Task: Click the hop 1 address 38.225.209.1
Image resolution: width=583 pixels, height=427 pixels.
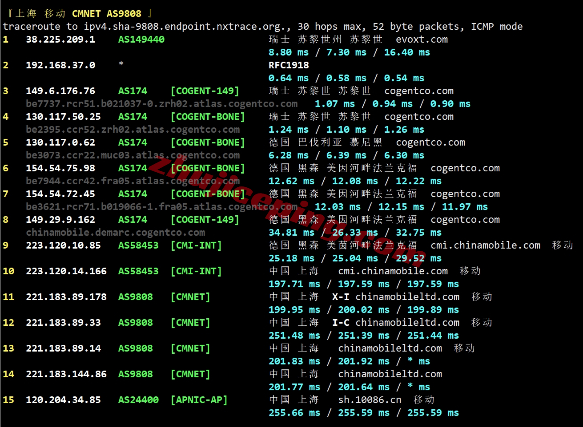Action: pos(60,40)
